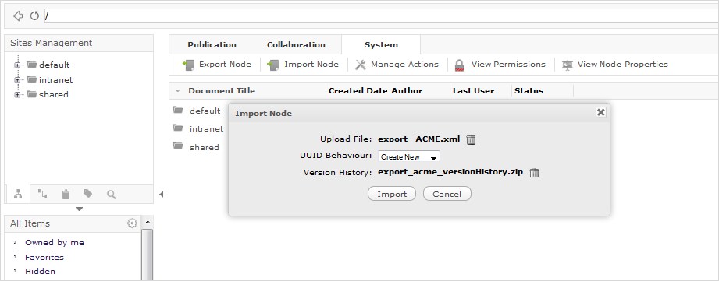The height and width of the screenshot is (281, 719).
Task: Open the UUID Behaviour dropdown
Action: (408, 156)
